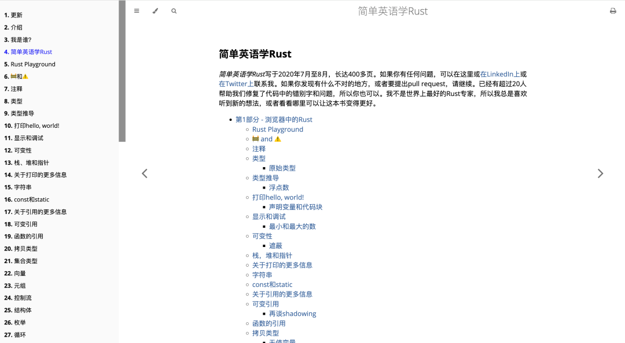The image size is (625, 343).
Task: Open sidebar chapter 16. const和static
Action: 27,200
